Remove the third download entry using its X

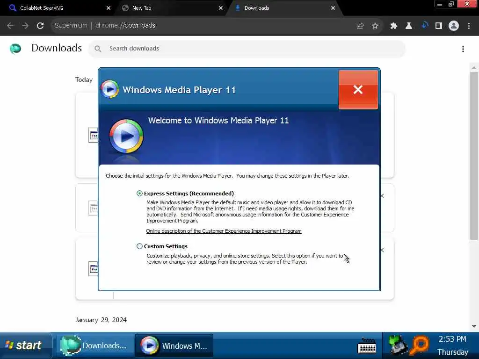point(382,250)
